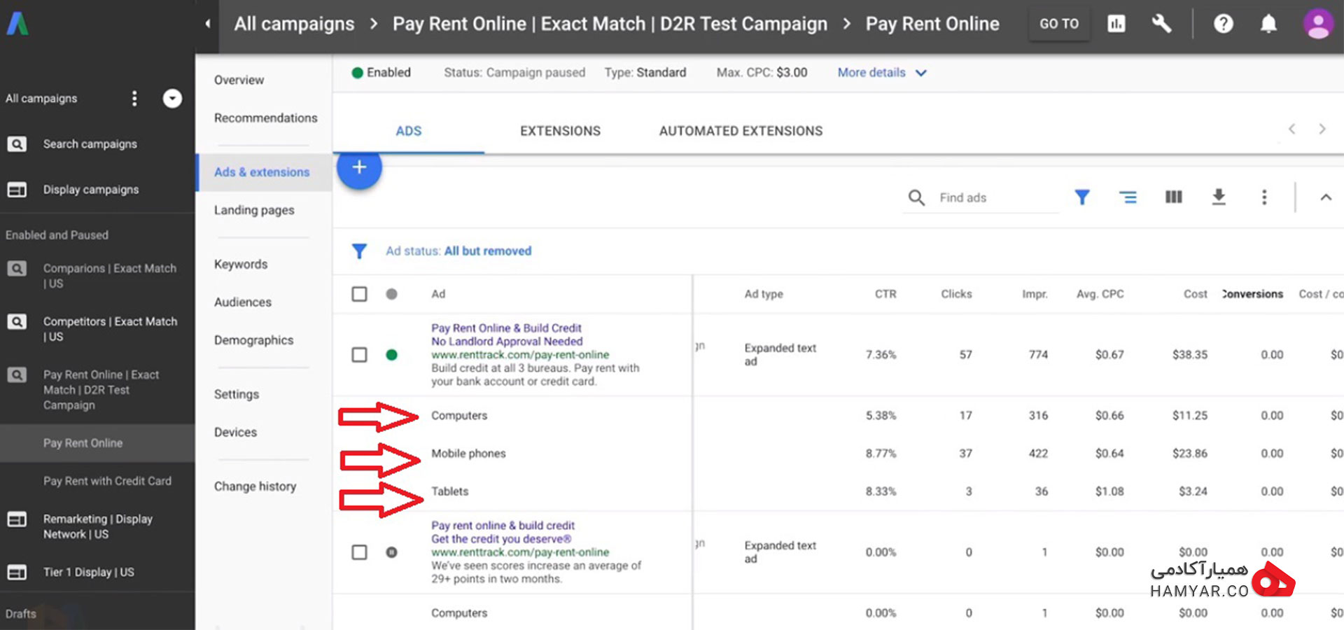1344x630 pixels.
Task: Click tabs scroll left arrow
Action: pyautogui.click(x=1292, y=129)
